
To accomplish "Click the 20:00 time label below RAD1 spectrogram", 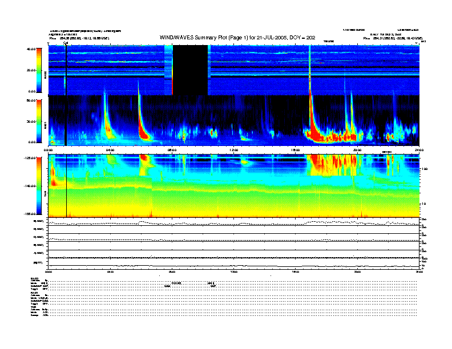I will [x=357, y=150].
